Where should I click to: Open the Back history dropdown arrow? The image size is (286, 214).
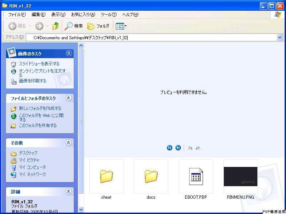point(30,26)
